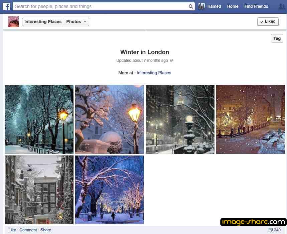287x234 pixels.
Task: Go to the Home menu item
Action: pos(233,6)
